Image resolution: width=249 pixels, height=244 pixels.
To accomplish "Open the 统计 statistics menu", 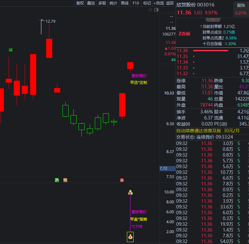I will pyautogui.click(x=113, y=3).
